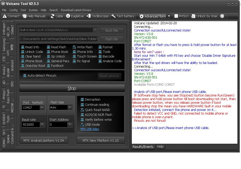Expand the Flash Size Auto dropdown
The width and height of the screenshot is (241, 169).
[70, 107]
